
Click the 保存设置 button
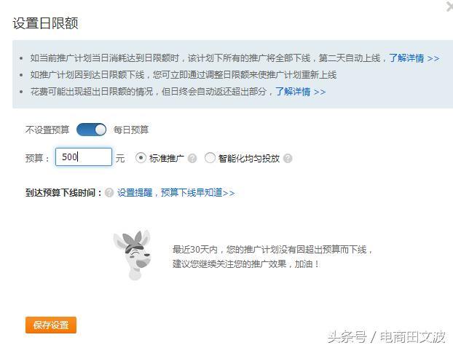51,325
